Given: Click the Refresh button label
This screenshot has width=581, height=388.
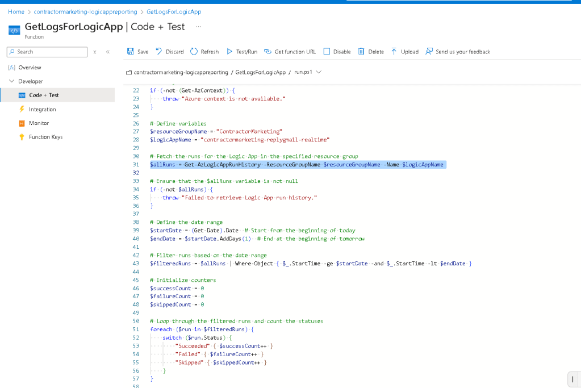Looking at the screenshot, I should pos(210,52).
